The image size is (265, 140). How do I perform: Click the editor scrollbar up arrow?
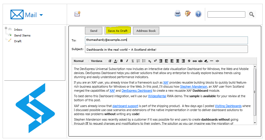pyautogui.click(x=255, y=67)
